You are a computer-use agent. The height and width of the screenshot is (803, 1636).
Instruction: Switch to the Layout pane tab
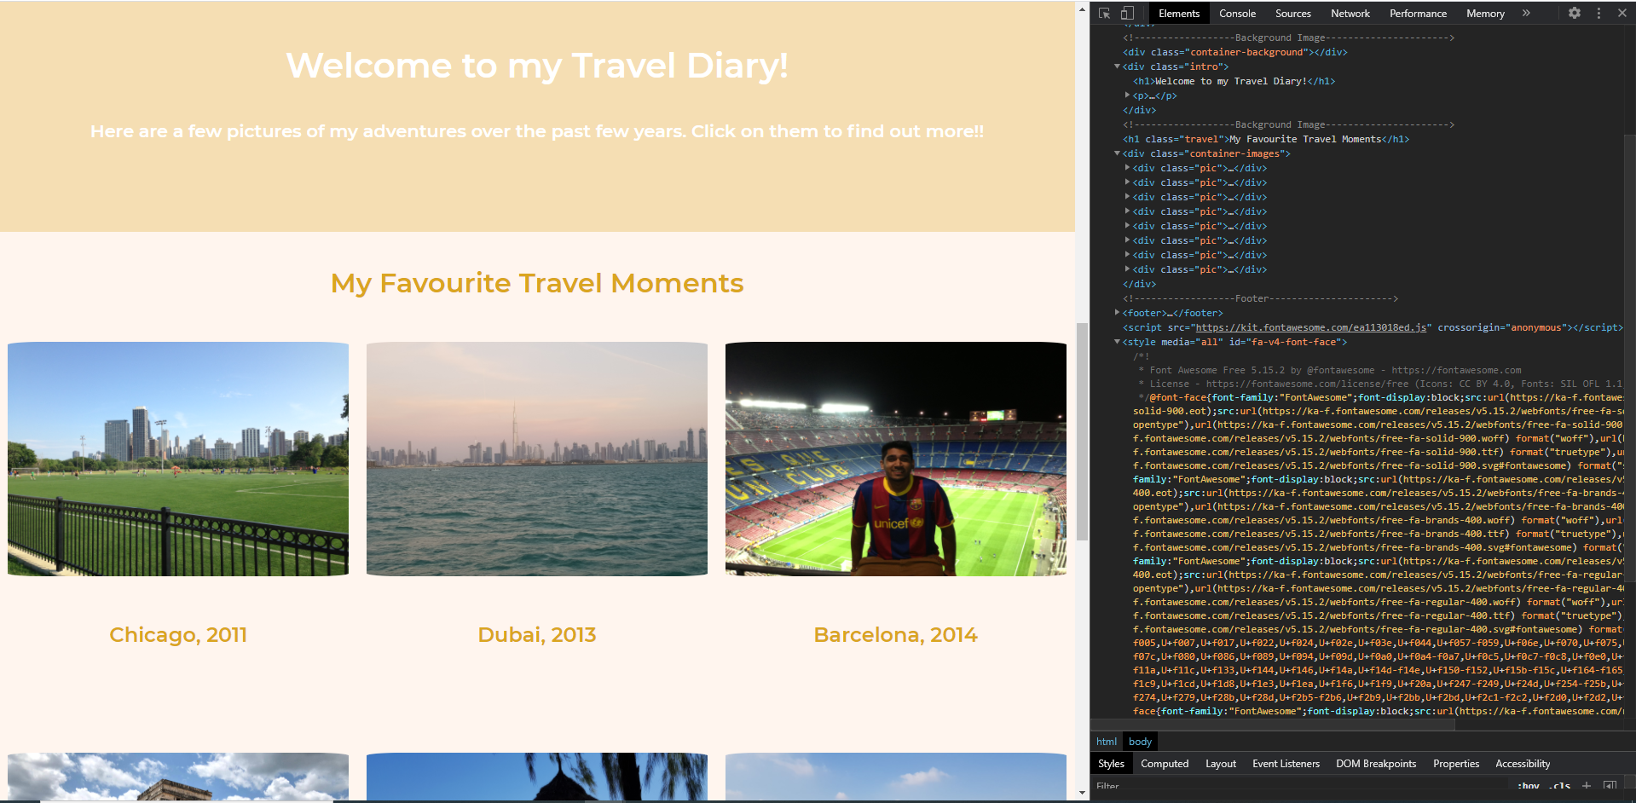tap(1221, 764)
